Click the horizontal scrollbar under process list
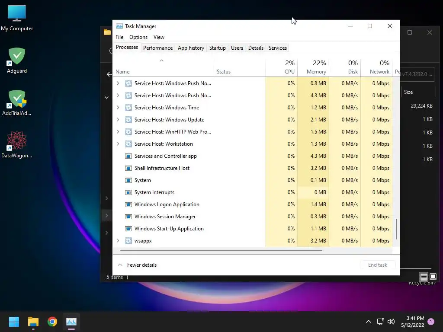This screenshot has width=443, height=332. click(221, 250)
